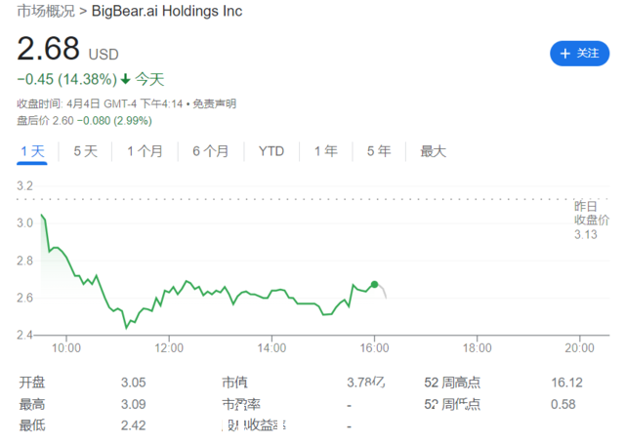Screen dimensions: 625x443
Task: Click the green closing-price dot on chart
Action: [374, 285]
